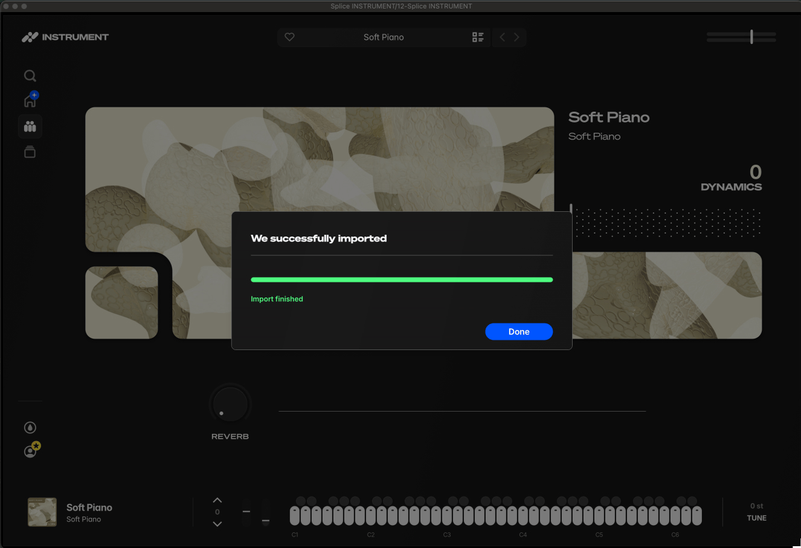Click the Dynamics dotted slider area
This screenshot has width=801, height=548.
point(666,222)
